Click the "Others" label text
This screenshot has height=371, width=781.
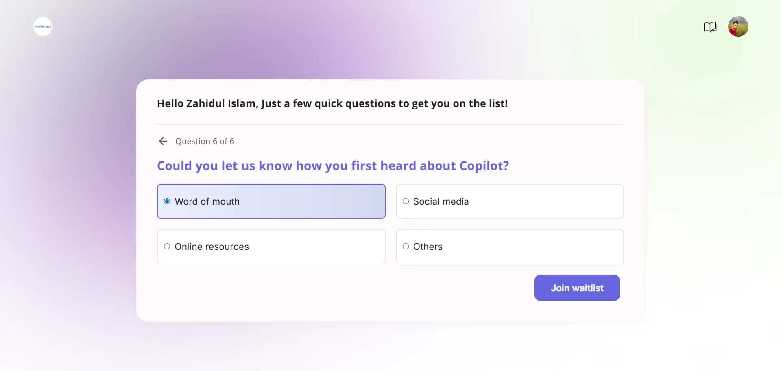point(428,247)
